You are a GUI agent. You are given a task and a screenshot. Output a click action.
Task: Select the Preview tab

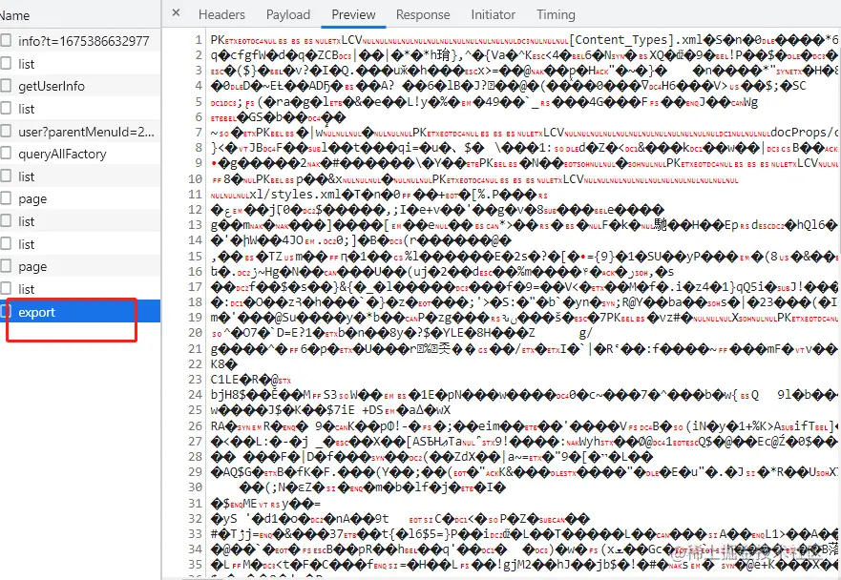(x=353, y=14)
